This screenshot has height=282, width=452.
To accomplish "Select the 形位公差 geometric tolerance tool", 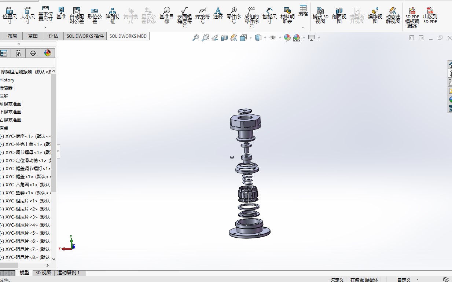I will coord(95,15).
